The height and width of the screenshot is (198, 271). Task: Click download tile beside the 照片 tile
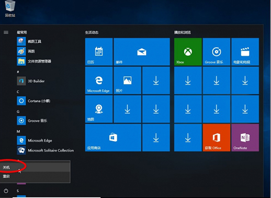(156, 80)
